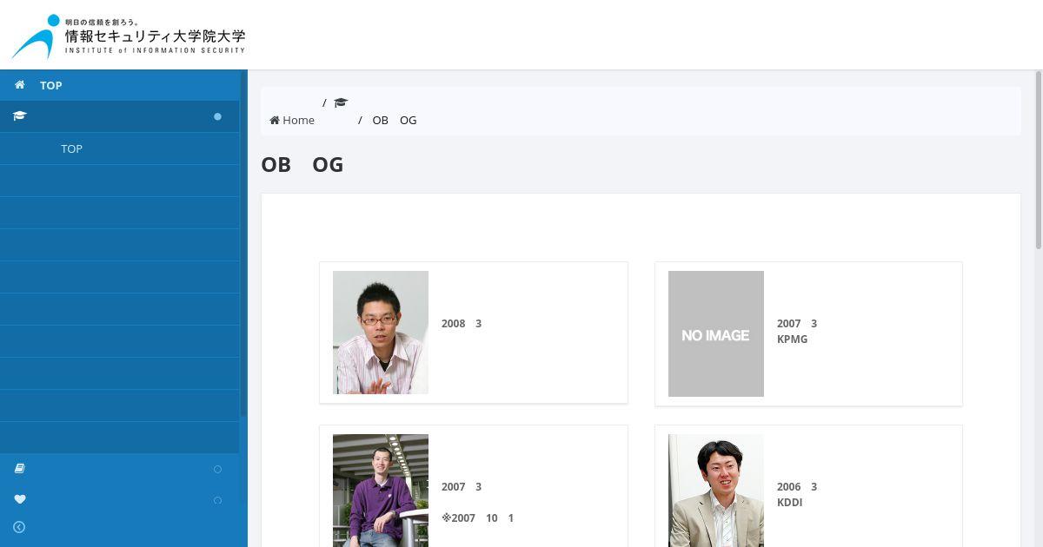The width and height of the screenshot is (1043, 547).
Task: Click the '2006 3' date on the KDDI card
Action: [x=797, y=486]
